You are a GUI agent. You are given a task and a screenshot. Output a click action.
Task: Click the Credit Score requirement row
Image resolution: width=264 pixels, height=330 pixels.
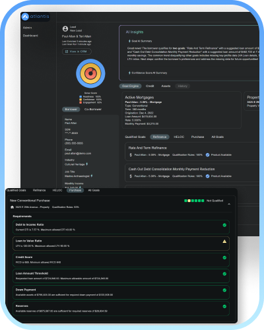click(x=121, y=259)
